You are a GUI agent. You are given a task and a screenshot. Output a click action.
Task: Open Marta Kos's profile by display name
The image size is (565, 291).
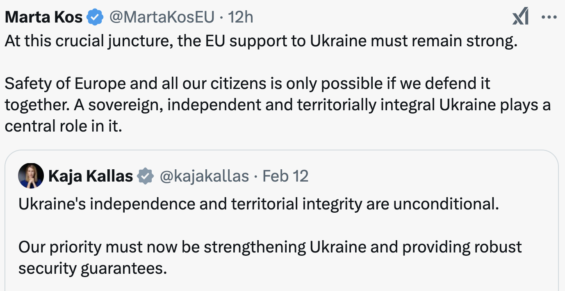44,17
